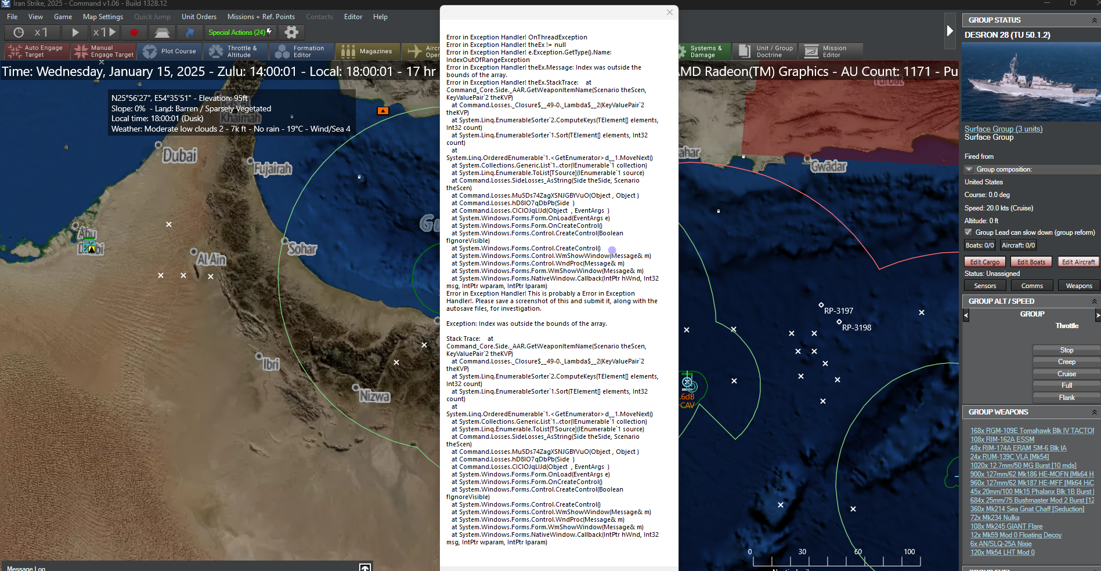This screenshot has height=571, width=1101.
Task: Select Manual Engage Target tool
Action: point(104,52)
